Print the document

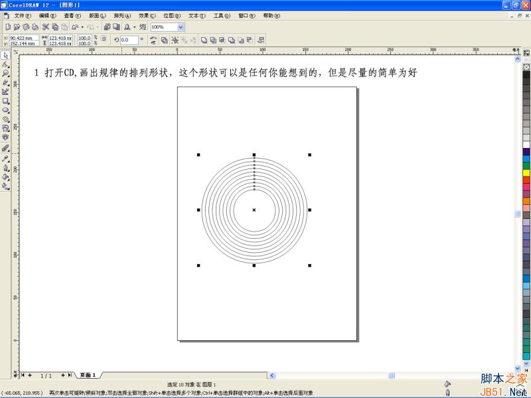(x=35, y=27)
